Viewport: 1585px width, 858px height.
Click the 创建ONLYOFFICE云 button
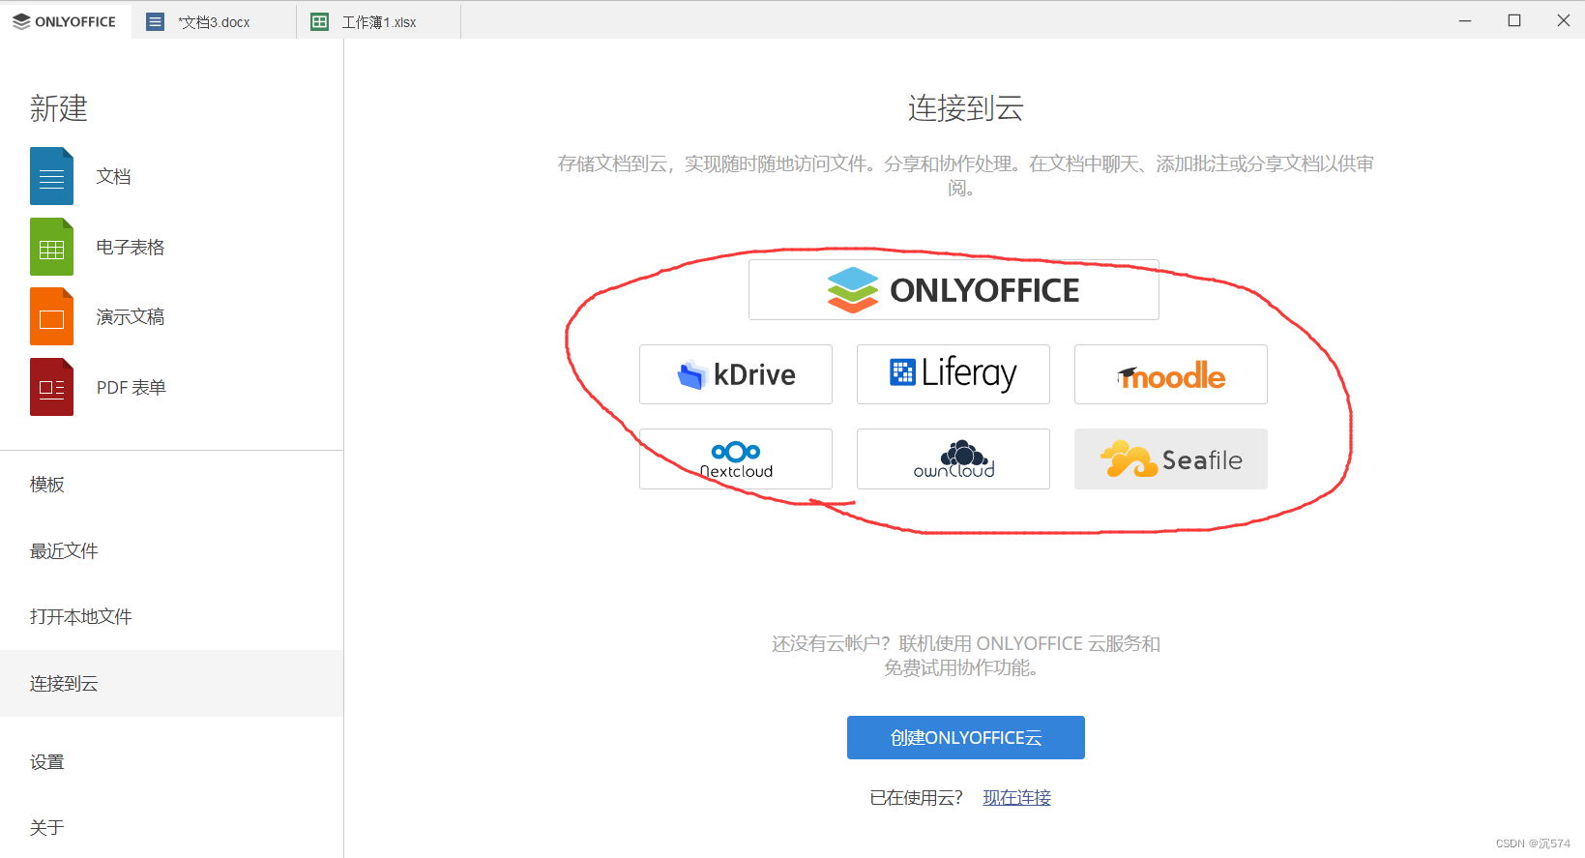[966, 737]
